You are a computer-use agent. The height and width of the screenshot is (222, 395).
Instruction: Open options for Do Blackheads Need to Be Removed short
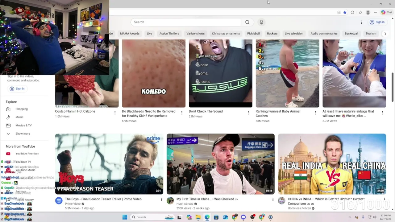182,113
